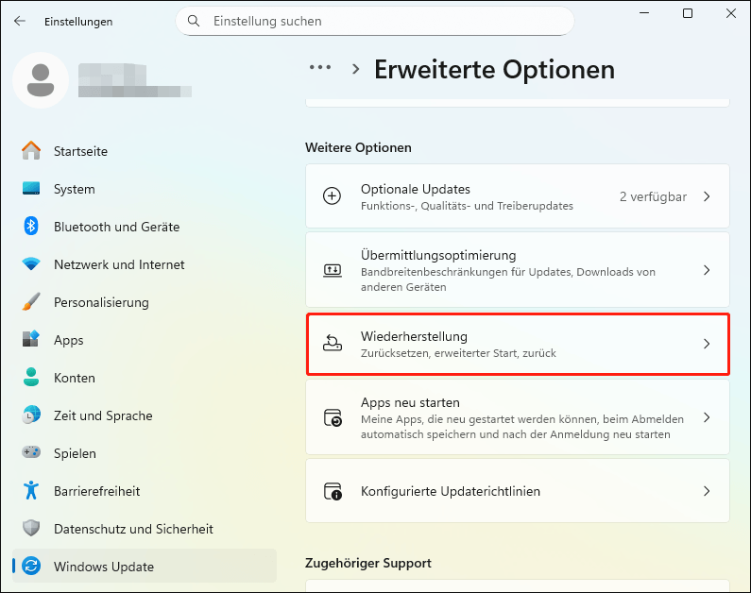This screenshot has width=751, height=593.
Task: Open Konfigurierte Updaterichtlinien
Action: point(518,491)
